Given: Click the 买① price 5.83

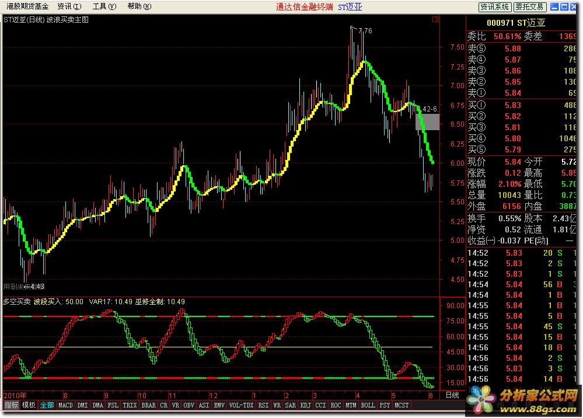Looking at the screenshot, I should coord(513,106).
